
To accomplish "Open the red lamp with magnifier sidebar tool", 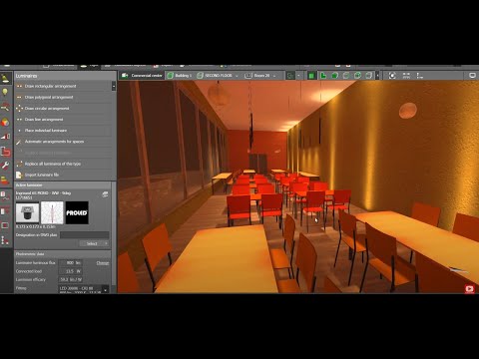I will click(x=5, y=107).
